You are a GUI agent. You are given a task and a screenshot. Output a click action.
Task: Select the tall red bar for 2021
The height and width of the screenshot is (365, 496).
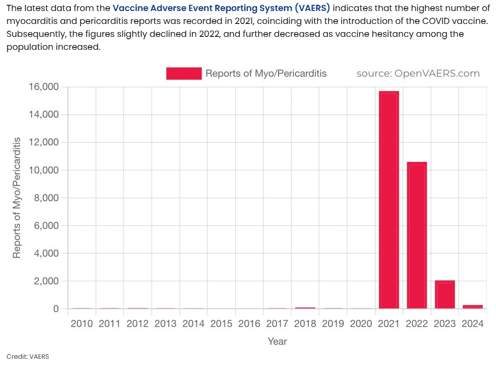[389, 200]
